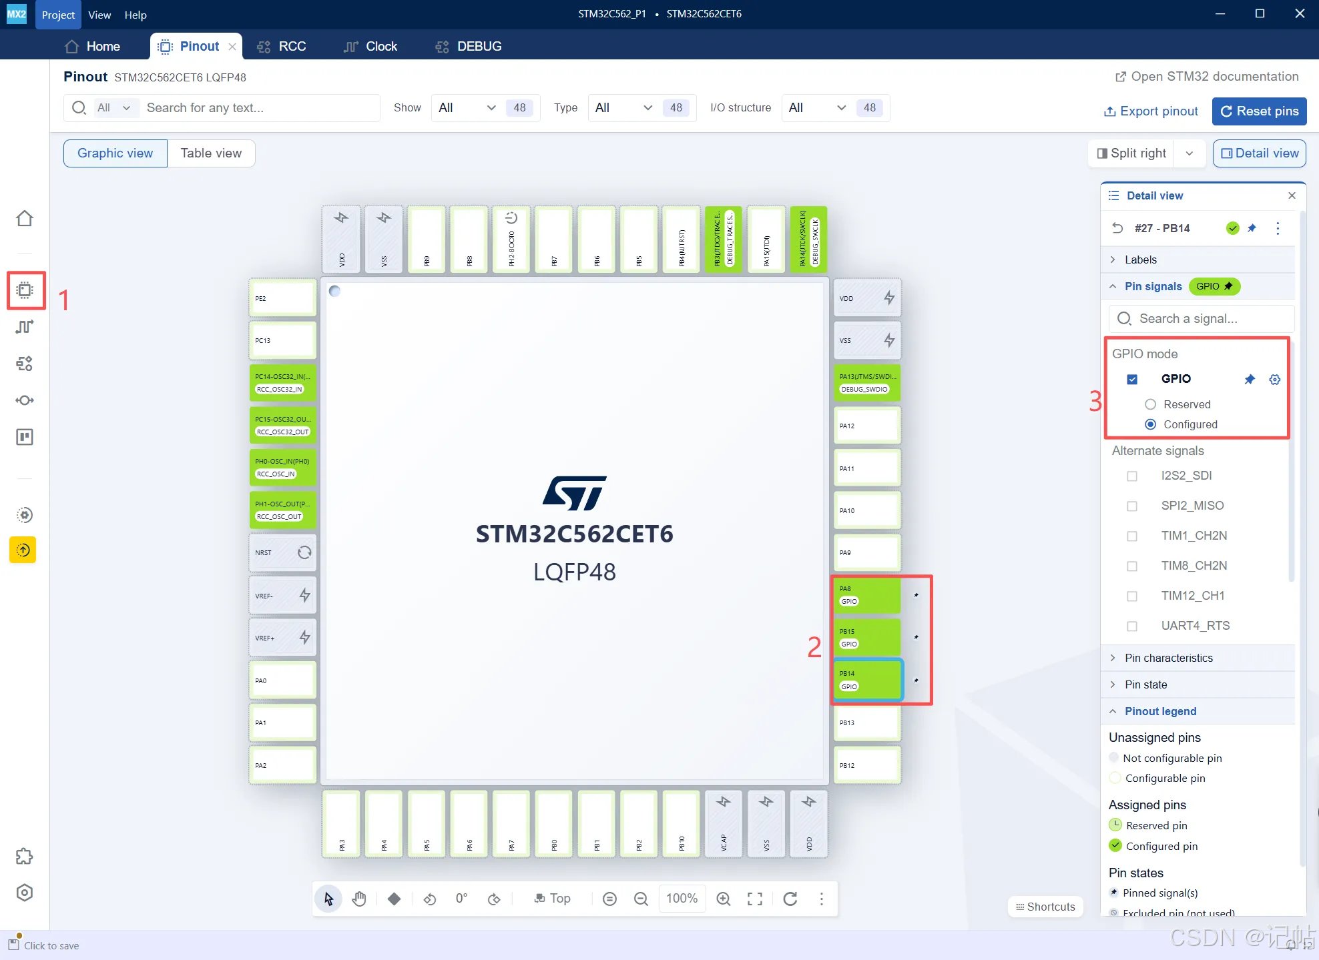
Task: Check the UART4_RTS alternate signal
Action: (1132, 626)
